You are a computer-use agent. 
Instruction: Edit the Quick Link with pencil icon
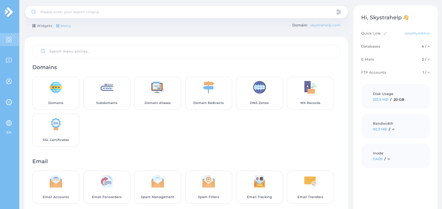tap(385, 33)
